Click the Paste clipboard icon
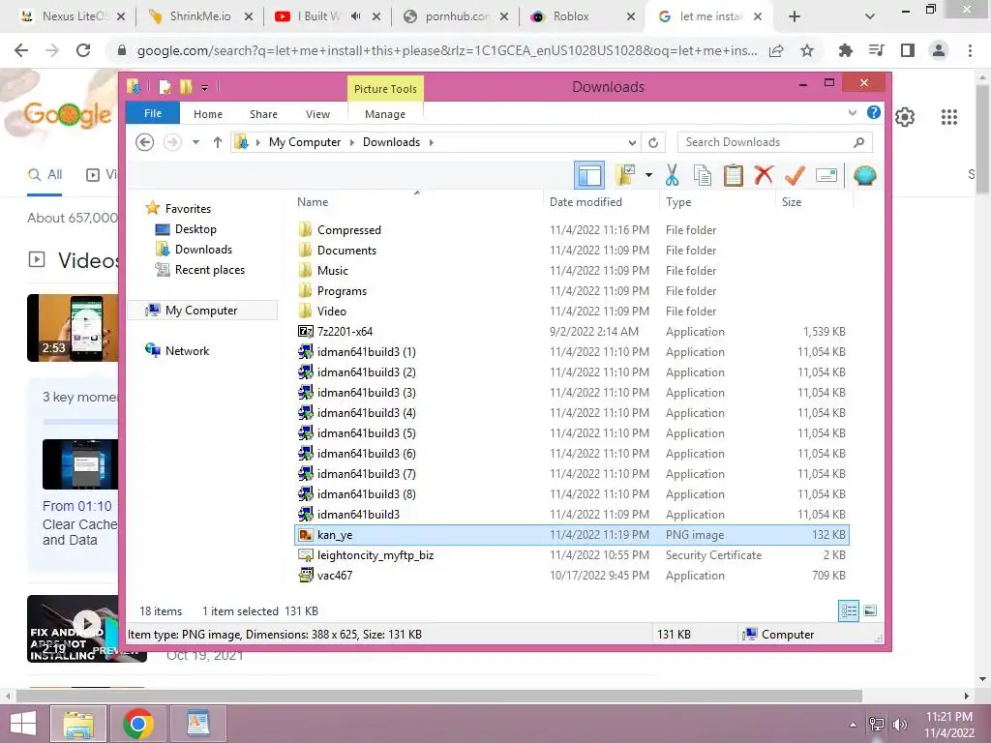Viewport: 991px width, 743px height. (734, 175)
